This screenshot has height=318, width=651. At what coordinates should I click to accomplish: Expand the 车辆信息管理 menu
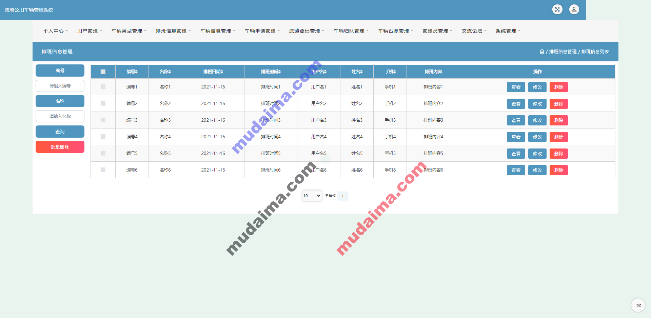click(218, 31)
